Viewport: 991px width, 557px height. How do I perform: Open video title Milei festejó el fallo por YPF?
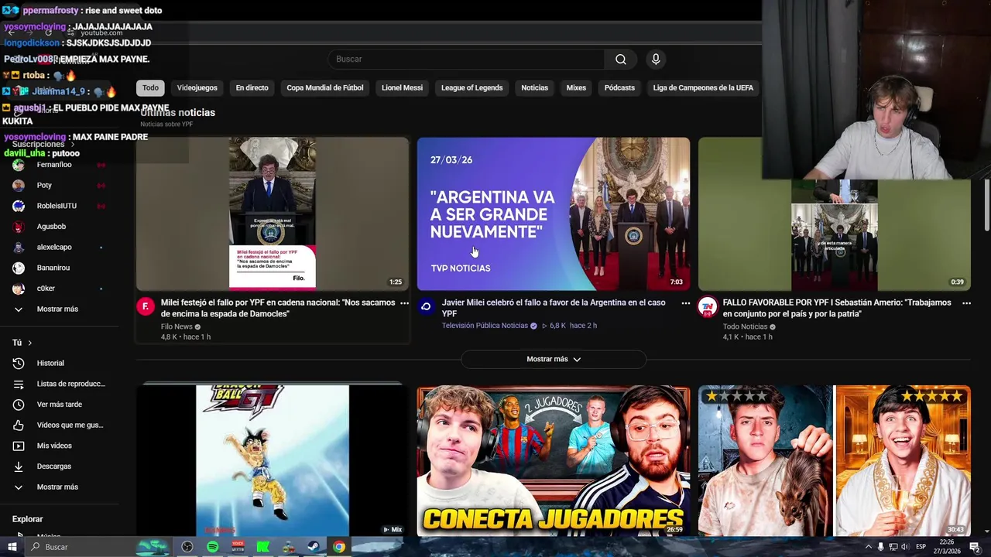click(278, 308)
